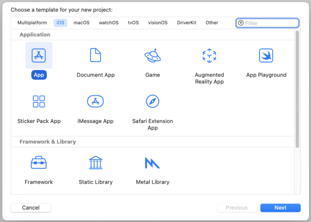Show templates under the visionOS tab
The image size is (311, 222).
158,23
